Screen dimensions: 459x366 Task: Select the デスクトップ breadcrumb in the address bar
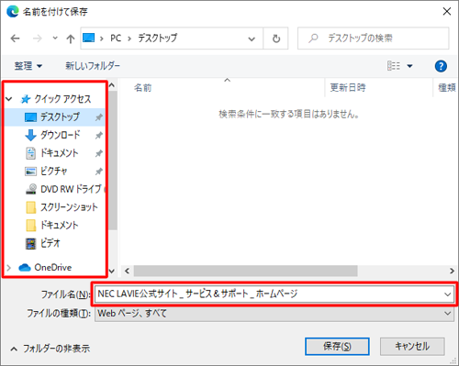coord(157,39)
